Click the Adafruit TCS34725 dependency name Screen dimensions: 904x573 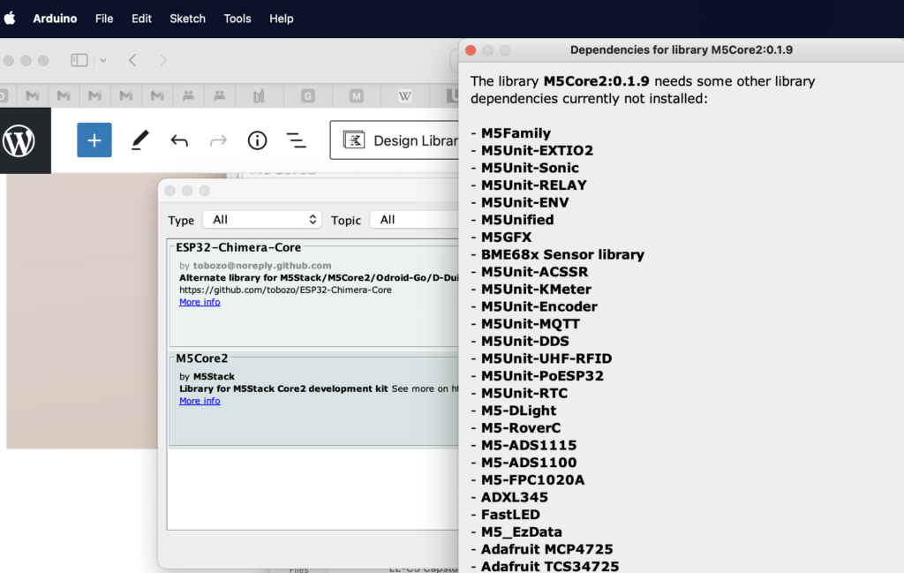(x=550, y=566)
